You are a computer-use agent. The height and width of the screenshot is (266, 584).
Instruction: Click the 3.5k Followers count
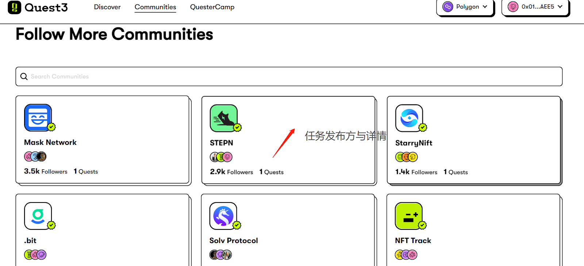coord(46,171)
